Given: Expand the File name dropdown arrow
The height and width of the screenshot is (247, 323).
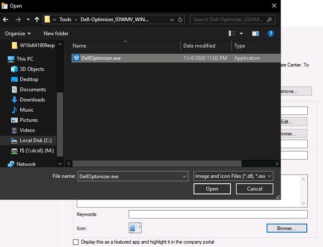Looking at the screenshot, I should click(185, 176).
